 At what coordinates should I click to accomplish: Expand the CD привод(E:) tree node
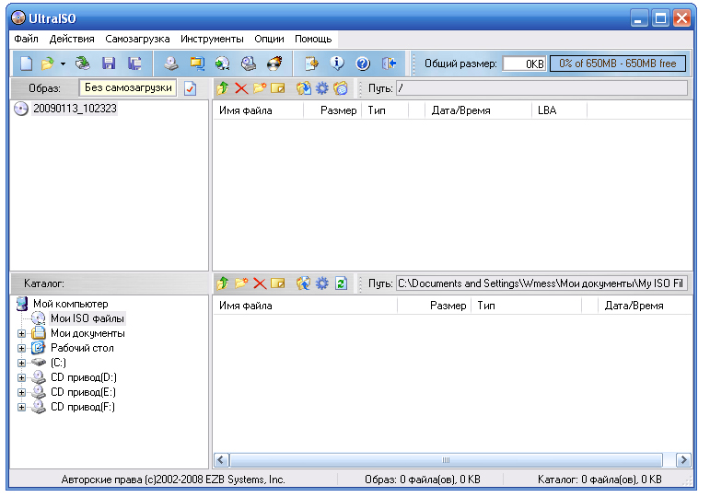pos(21,392)
